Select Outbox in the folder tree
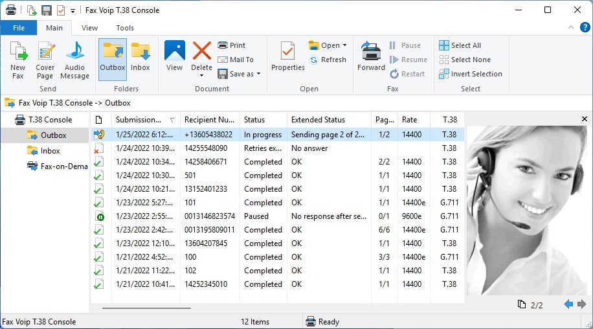 tap(46, 135)
